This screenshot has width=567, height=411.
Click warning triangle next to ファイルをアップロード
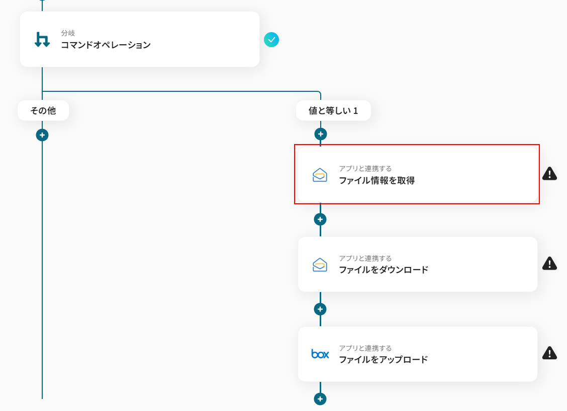[x=549, y=353]
